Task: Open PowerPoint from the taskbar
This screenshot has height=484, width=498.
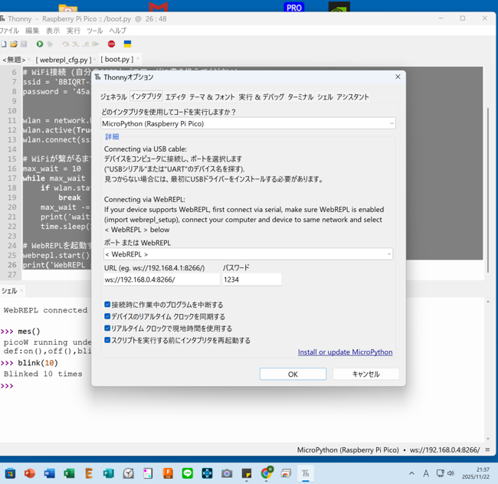Action: click(x=30, y=473)
